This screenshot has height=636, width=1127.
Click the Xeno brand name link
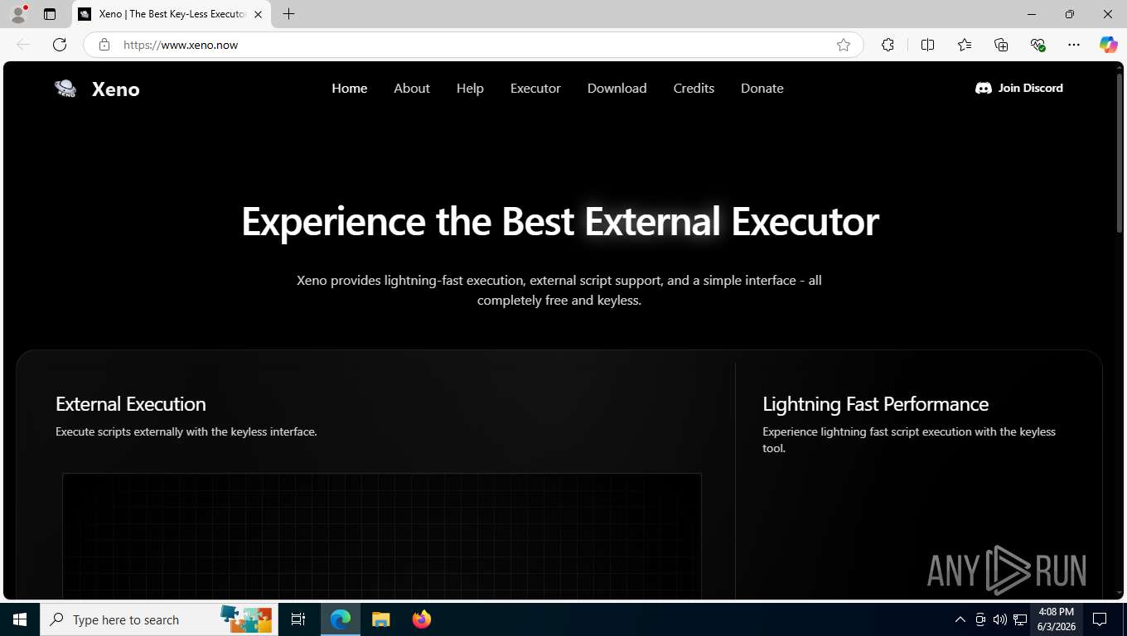[116, 89]
